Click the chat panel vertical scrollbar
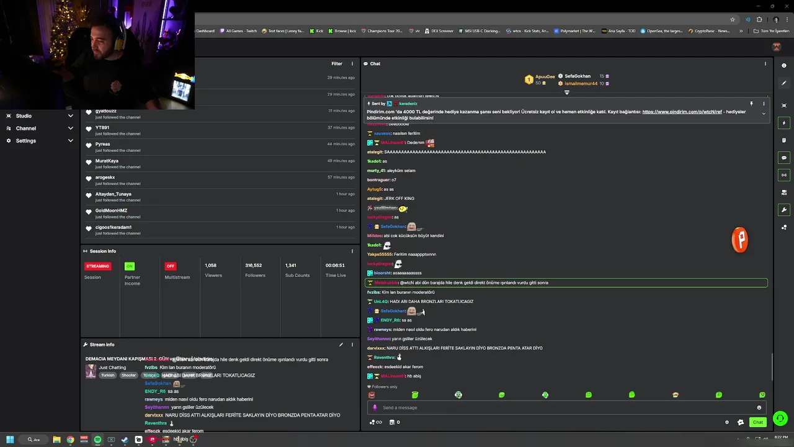Screen dimensions: 794x447 click(x=772, y=366)
